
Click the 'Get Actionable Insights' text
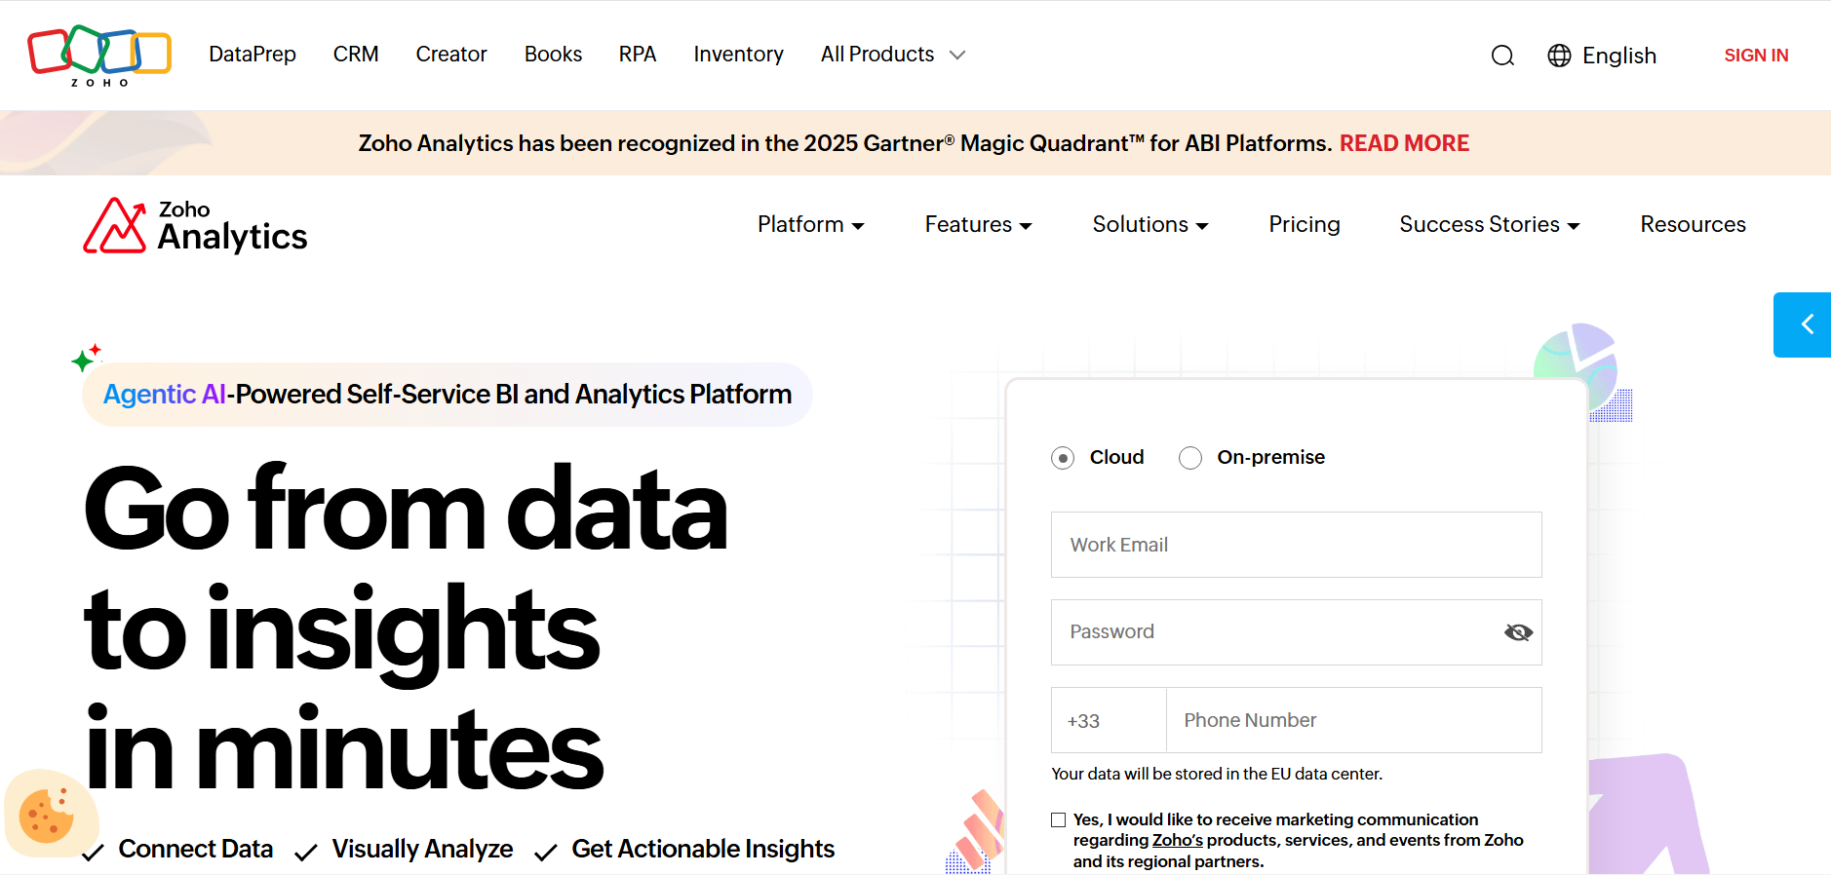click(703, 849)
